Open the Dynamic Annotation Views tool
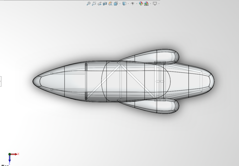Image resolution: width=239 pixels, height=166 pixels. tap(110, 4)
